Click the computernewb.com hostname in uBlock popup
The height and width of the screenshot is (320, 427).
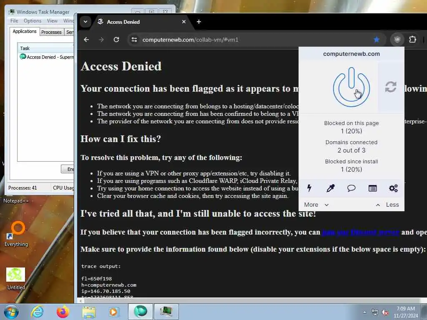coord(351,54)
